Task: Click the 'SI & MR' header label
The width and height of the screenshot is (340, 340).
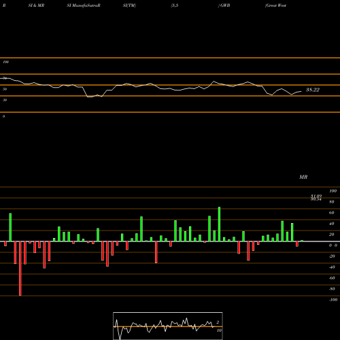Action: (x=36, y=5)
